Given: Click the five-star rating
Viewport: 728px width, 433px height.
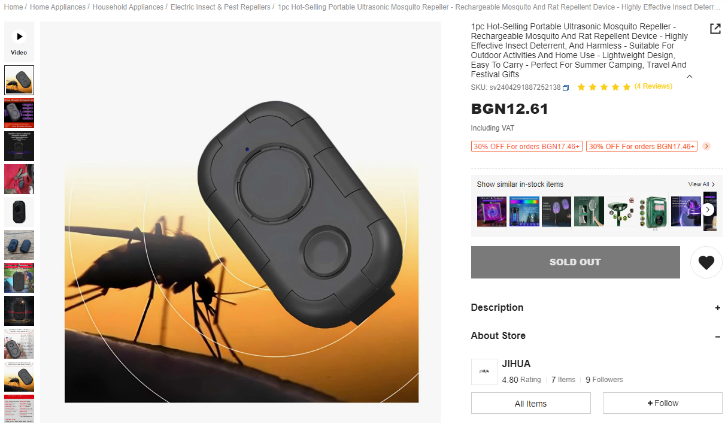Looking at the screenshot, I should coord(604,87).
